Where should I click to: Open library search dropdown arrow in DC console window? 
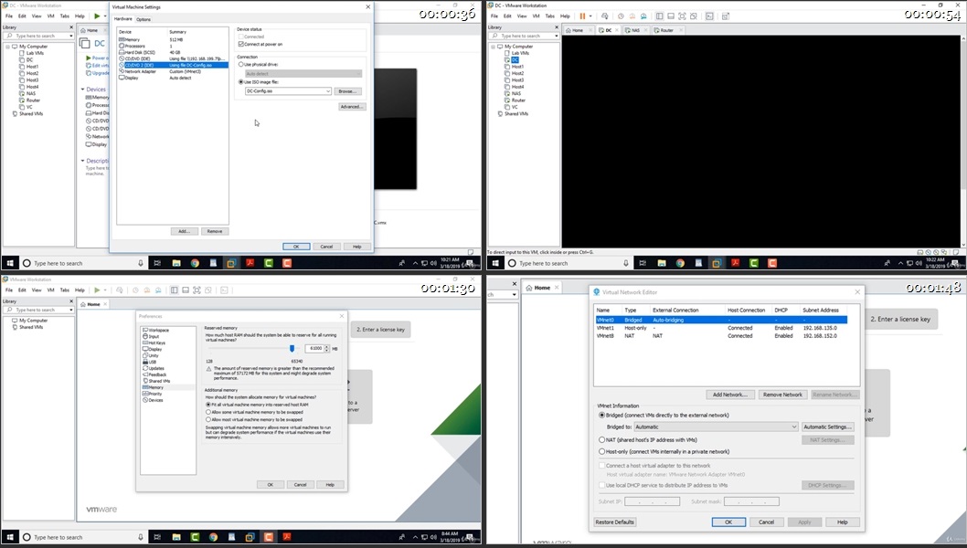pos(556,36)
